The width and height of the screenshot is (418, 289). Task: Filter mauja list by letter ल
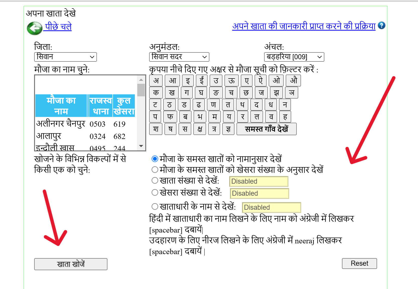tap(257, 117)
